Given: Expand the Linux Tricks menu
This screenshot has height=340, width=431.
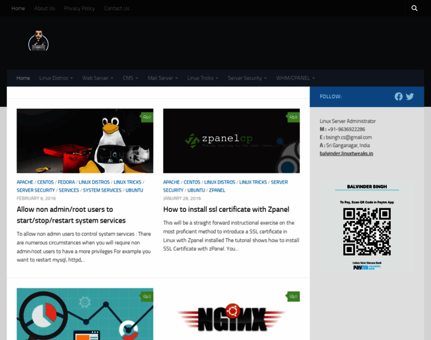Looking at the screenshot, I should tap(203, 78).
